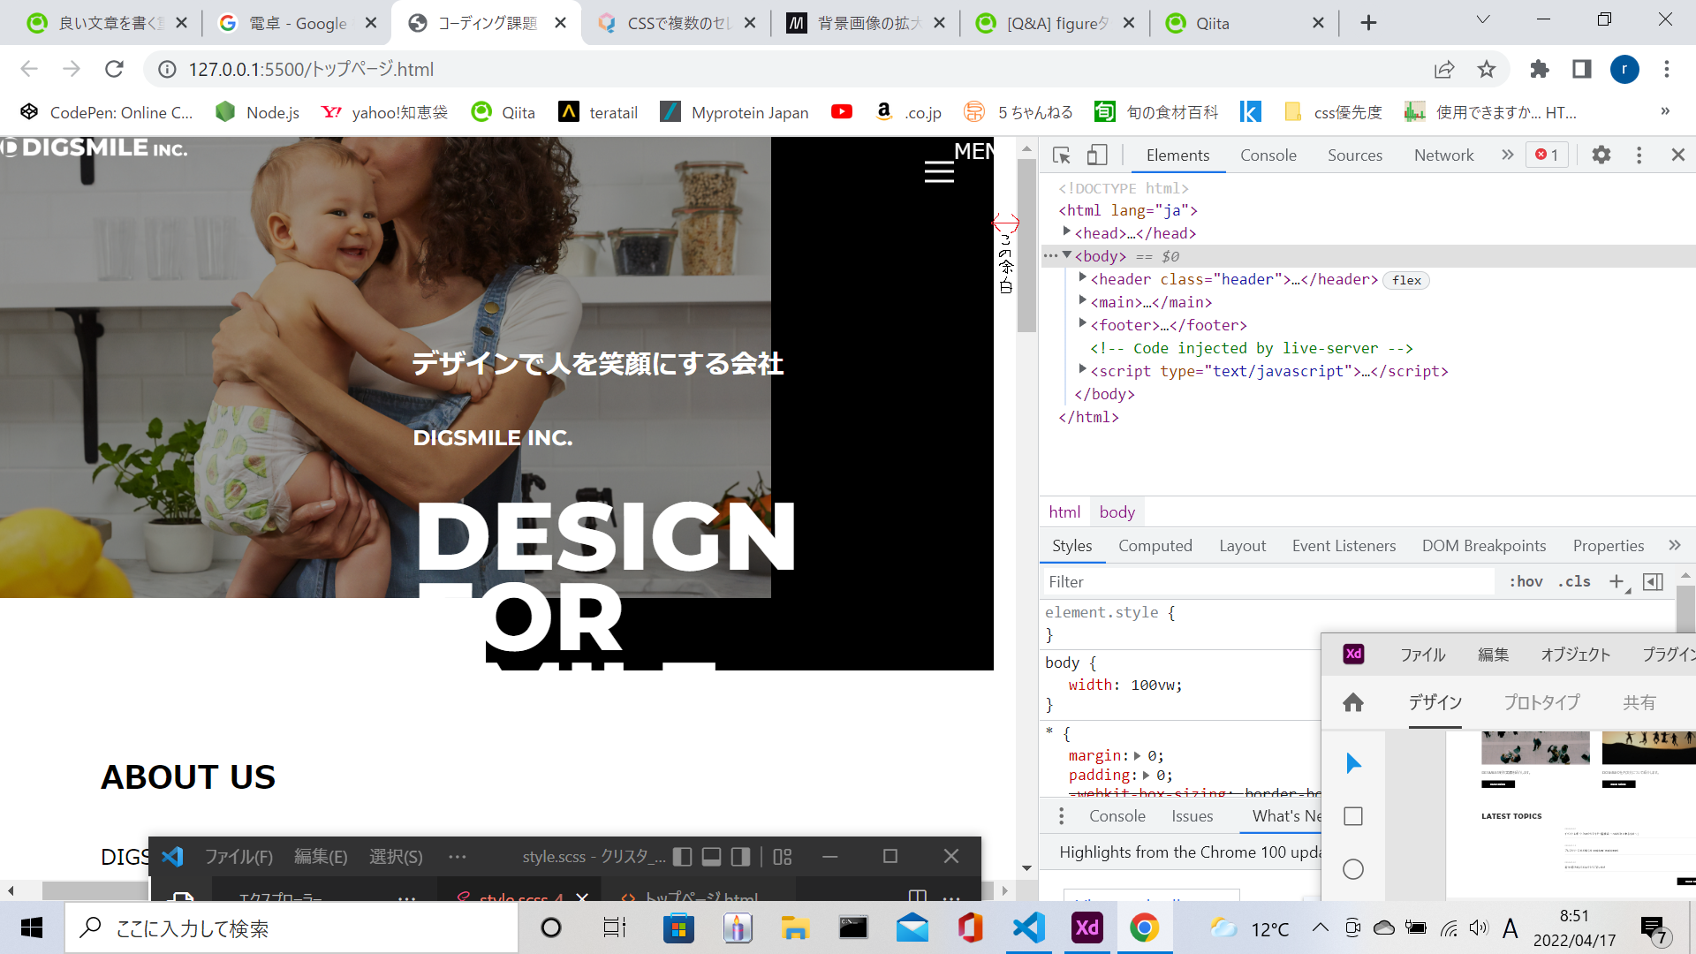Click the red error count badge
The image size is (1696, 954).
(x=1548, y=155)
